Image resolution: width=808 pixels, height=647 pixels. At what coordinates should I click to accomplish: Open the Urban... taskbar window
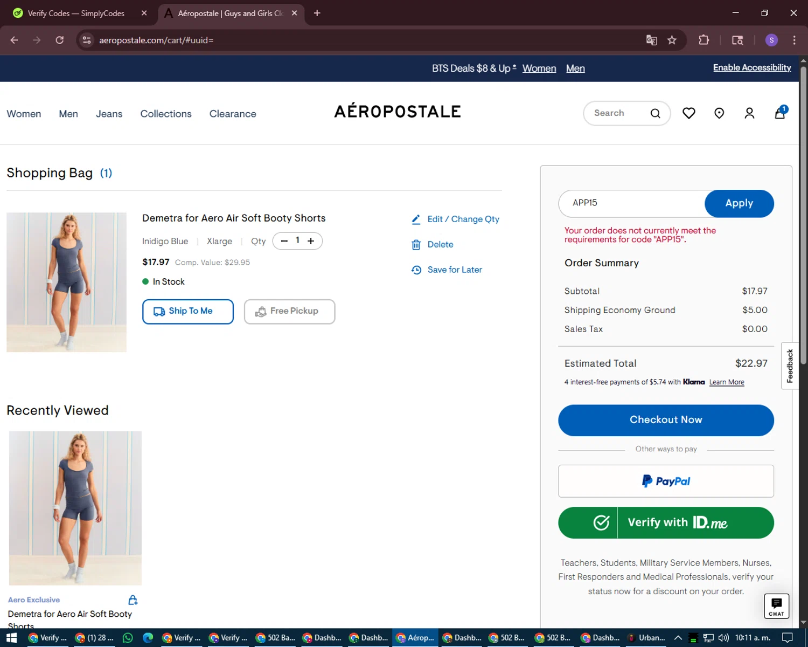coord(646,638)
